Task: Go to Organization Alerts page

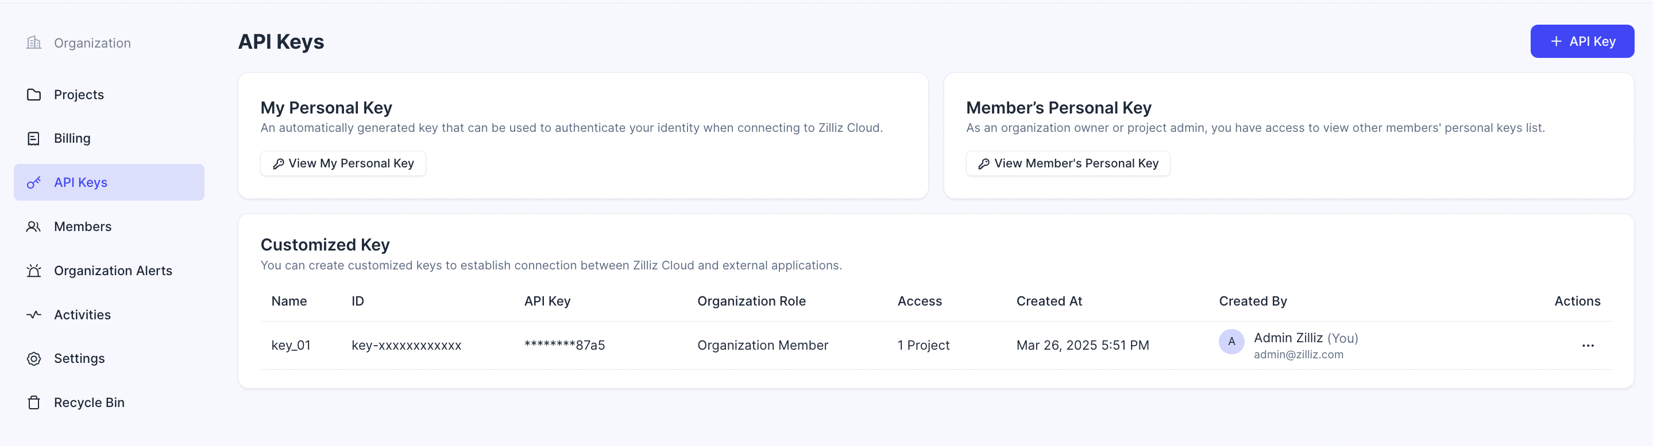Action: point(113,271)
